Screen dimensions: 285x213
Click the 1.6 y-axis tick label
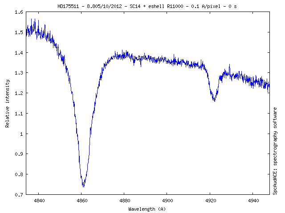click(x=19, y=12)
